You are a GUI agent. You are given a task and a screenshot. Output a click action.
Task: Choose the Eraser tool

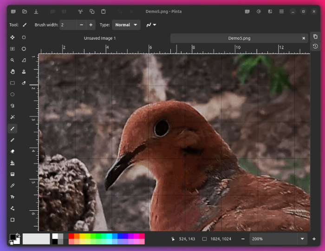coord(13,151)
